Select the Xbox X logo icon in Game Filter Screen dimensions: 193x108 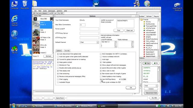point(35,19)
